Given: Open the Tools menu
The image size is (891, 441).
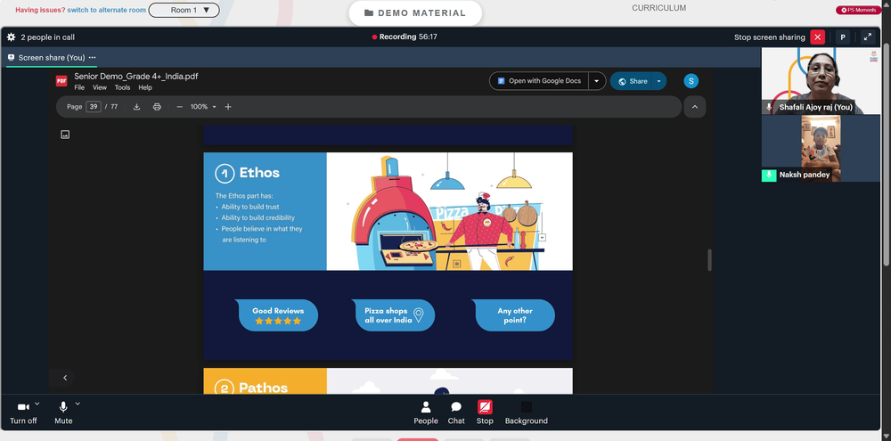Looking at the screenshot, I should pos(122,87).
